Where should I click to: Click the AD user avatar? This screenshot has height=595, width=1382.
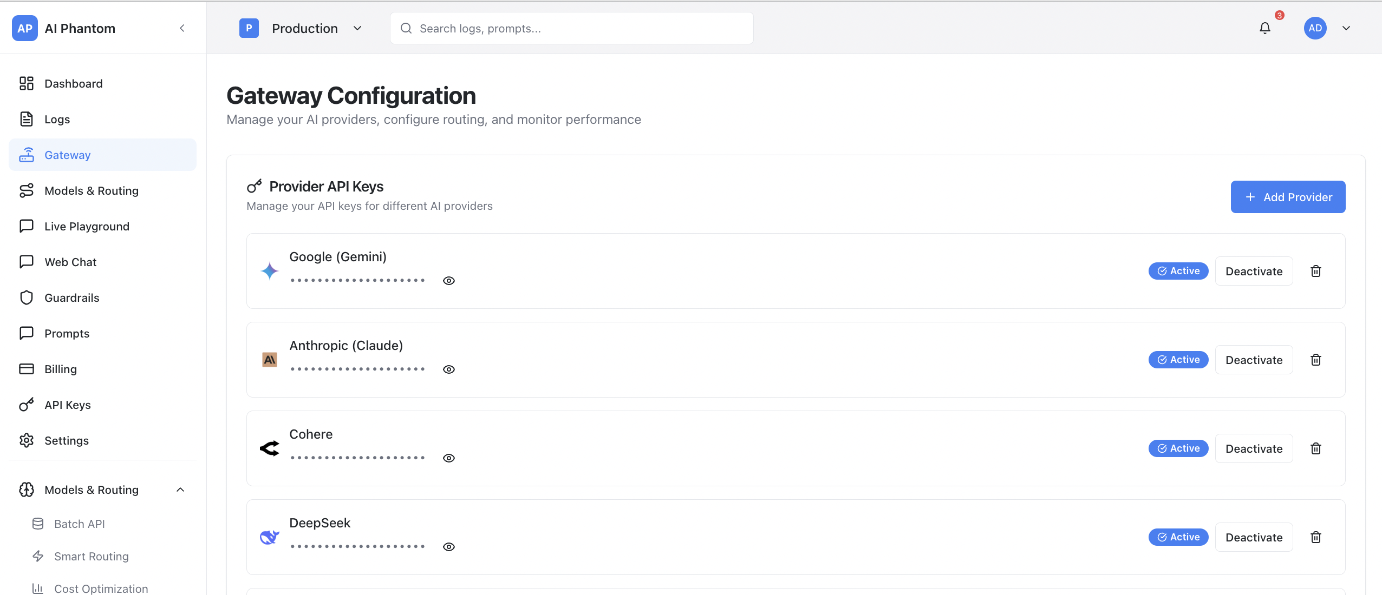[1315, 28]
